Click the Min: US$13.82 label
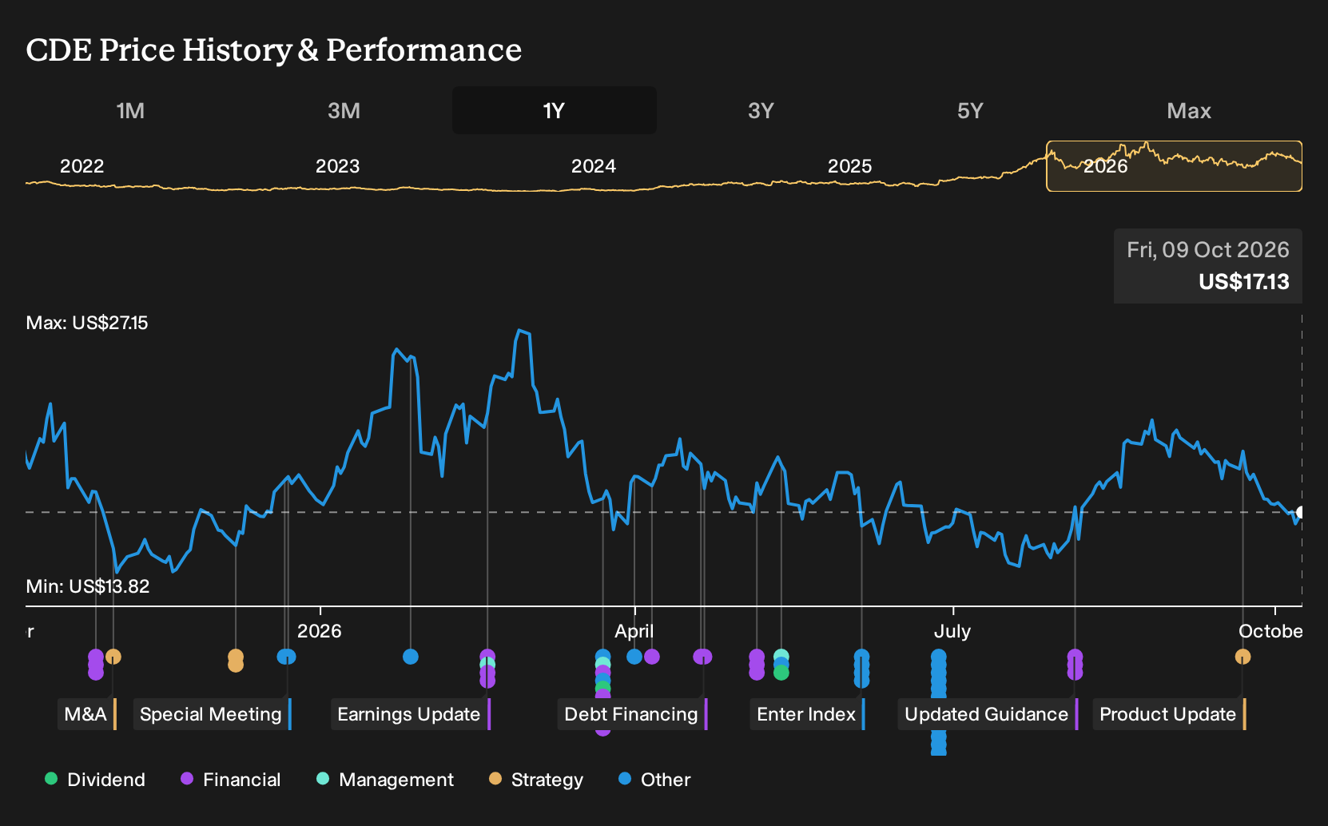This screenshot has height=826, width=1328. point(88,586)
